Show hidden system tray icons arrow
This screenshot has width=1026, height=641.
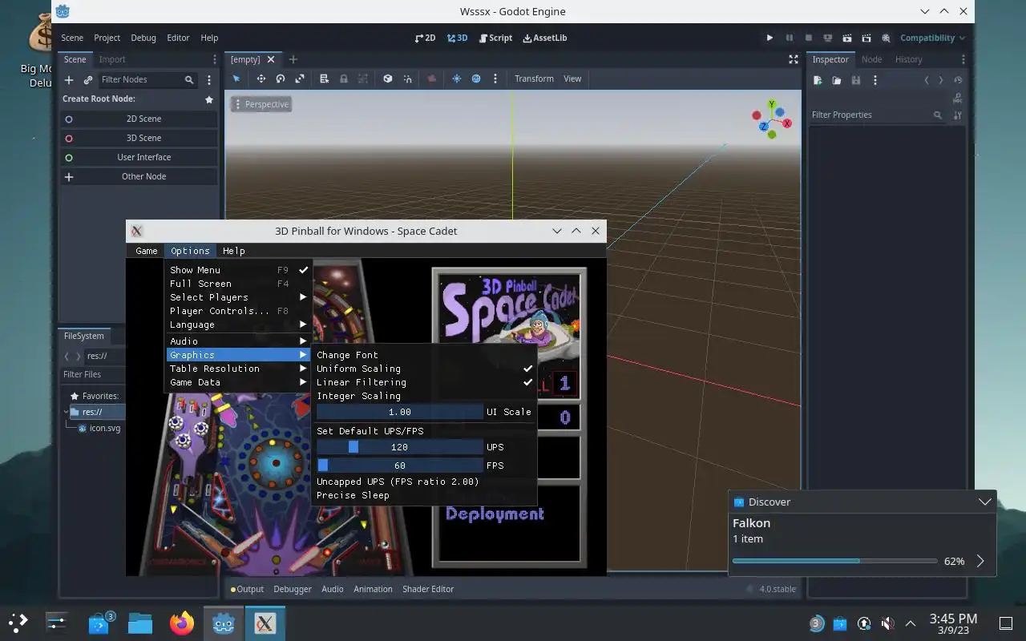point(911,623)
